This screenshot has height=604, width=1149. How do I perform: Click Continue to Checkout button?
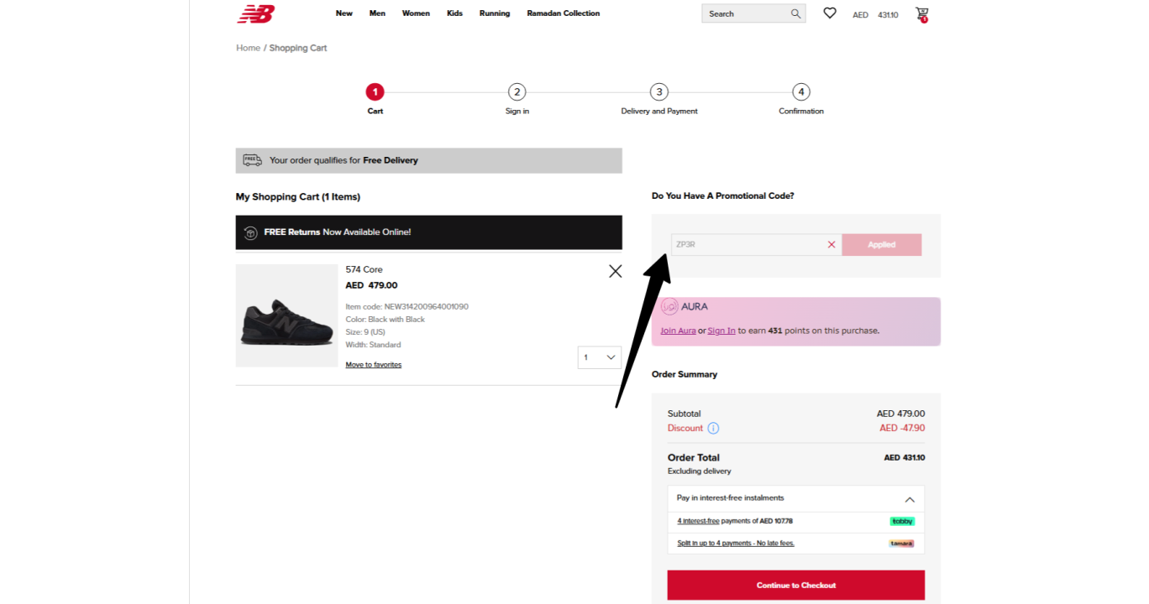click(x=796, y=585)
